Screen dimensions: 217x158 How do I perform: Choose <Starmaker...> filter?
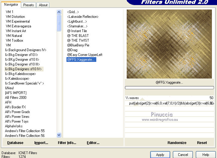(77, 26)
